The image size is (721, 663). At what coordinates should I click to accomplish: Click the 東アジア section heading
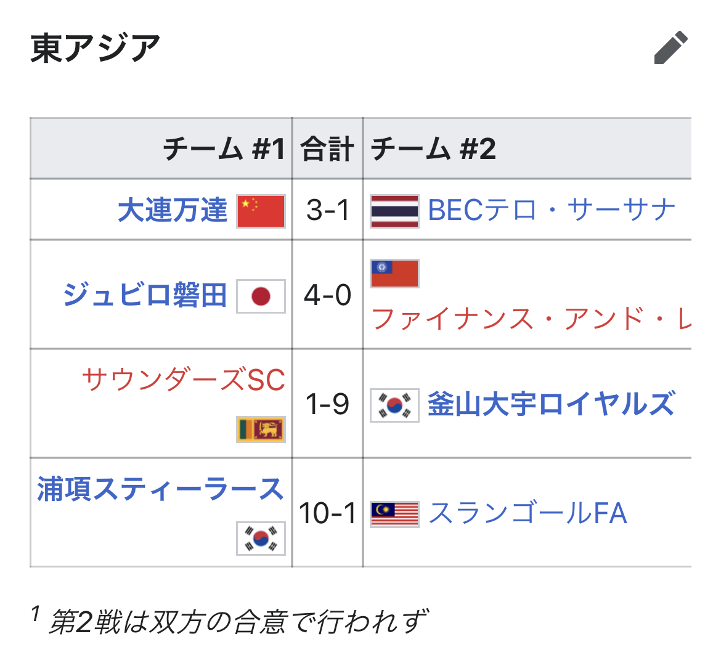coord(95,48)
